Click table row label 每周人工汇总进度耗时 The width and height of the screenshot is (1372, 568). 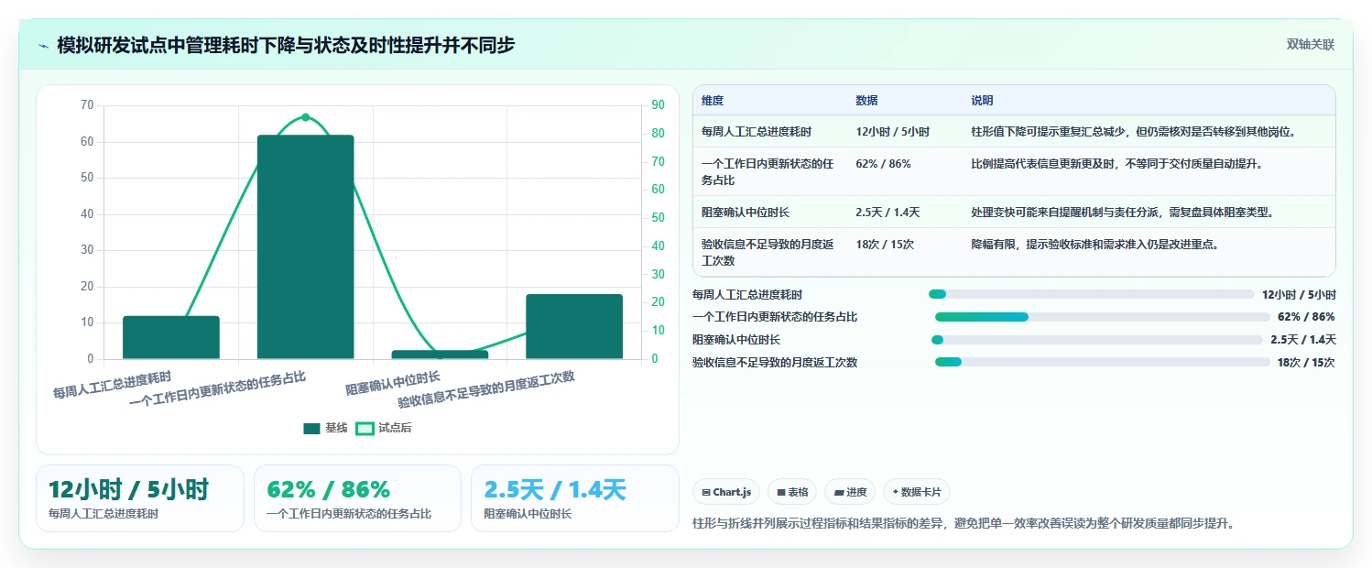pyautogui.click(x=757, y=131)
